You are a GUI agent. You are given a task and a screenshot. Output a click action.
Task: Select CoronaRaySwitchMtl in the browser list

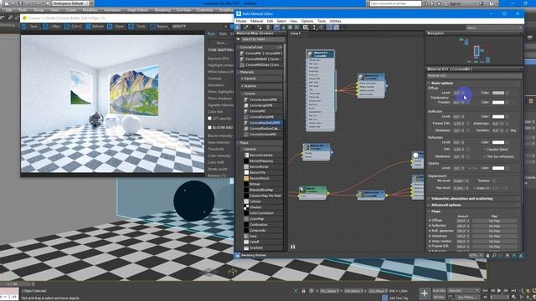point(263,123)
